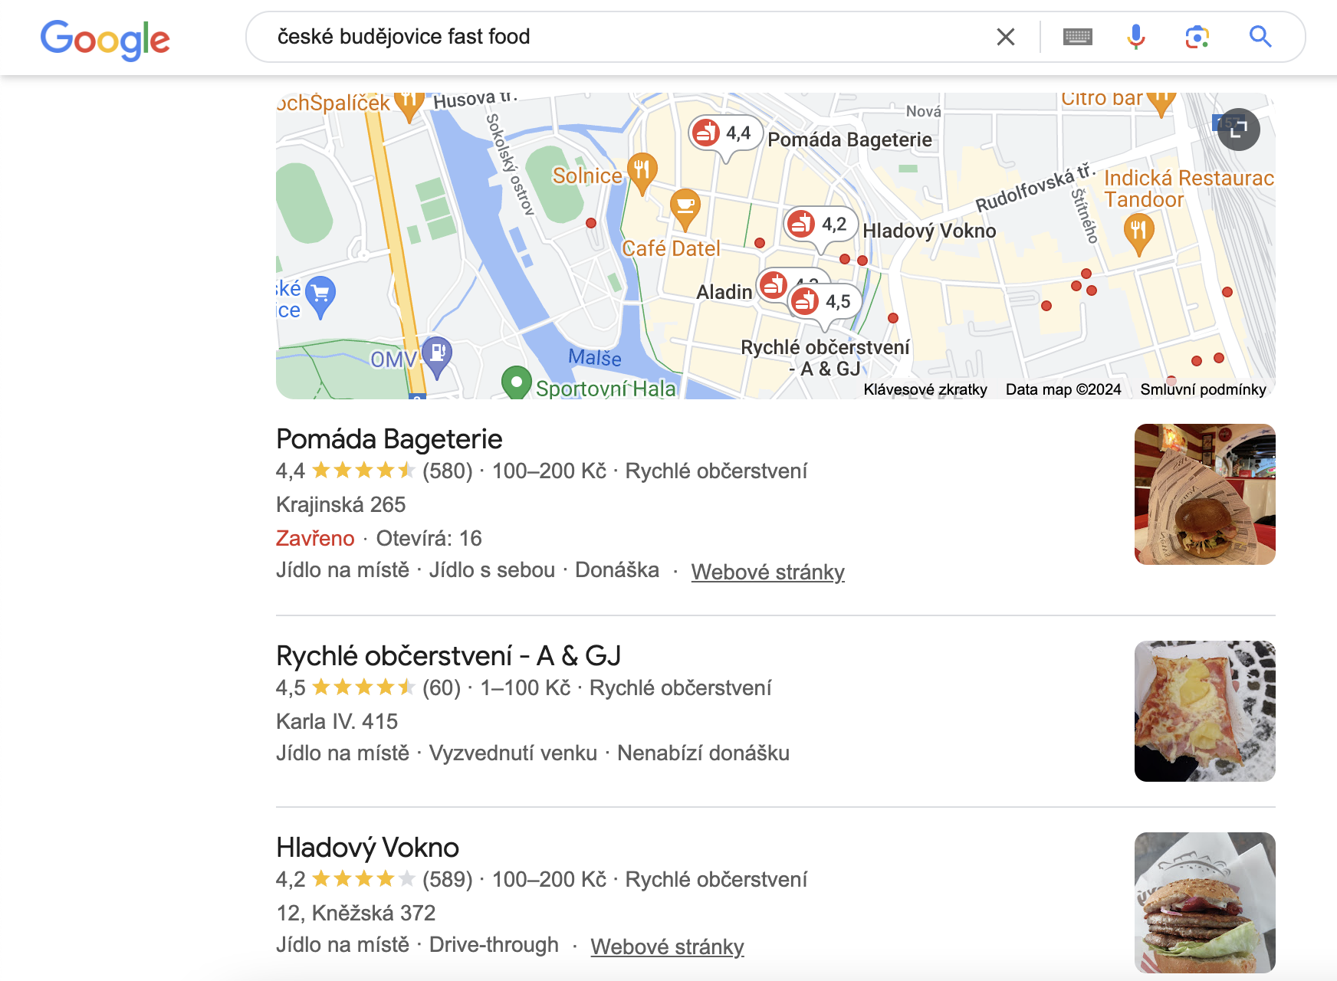Open Klávesové zkratky on the map
The width and height of the screenshot is (1337, 981).
(x=925, y=389)
